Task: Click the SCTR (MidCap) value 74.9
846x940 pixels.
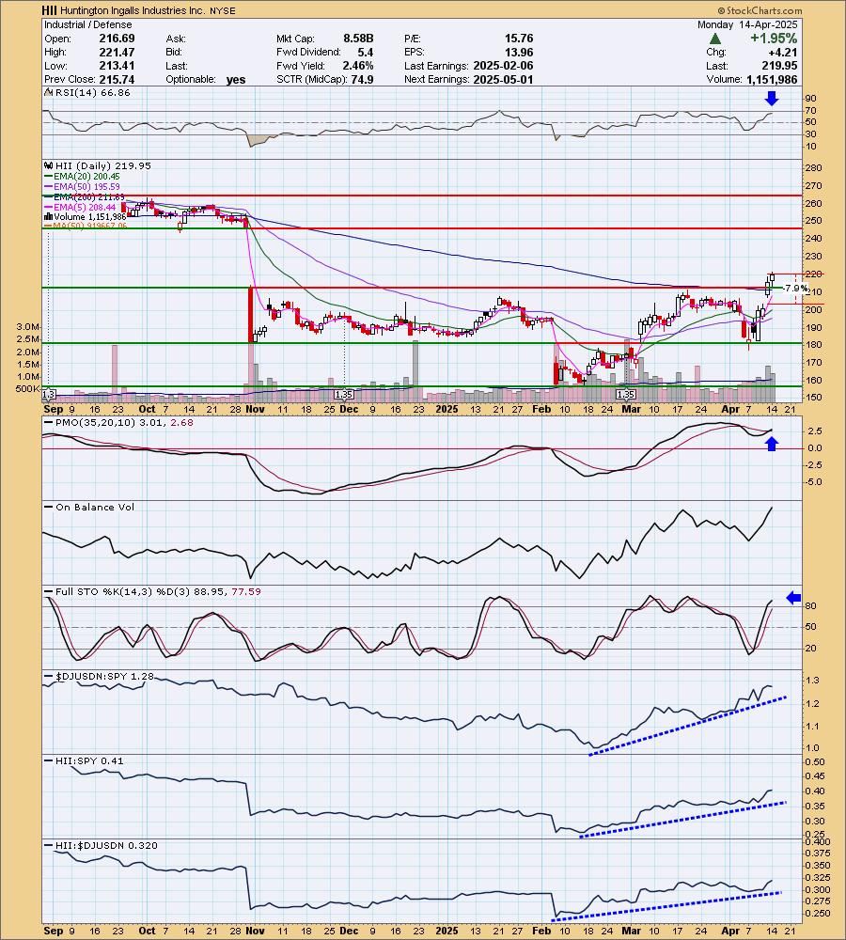Action: coord(363,79)
